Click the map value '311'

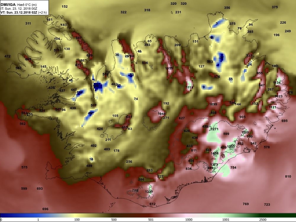(28, 23)
